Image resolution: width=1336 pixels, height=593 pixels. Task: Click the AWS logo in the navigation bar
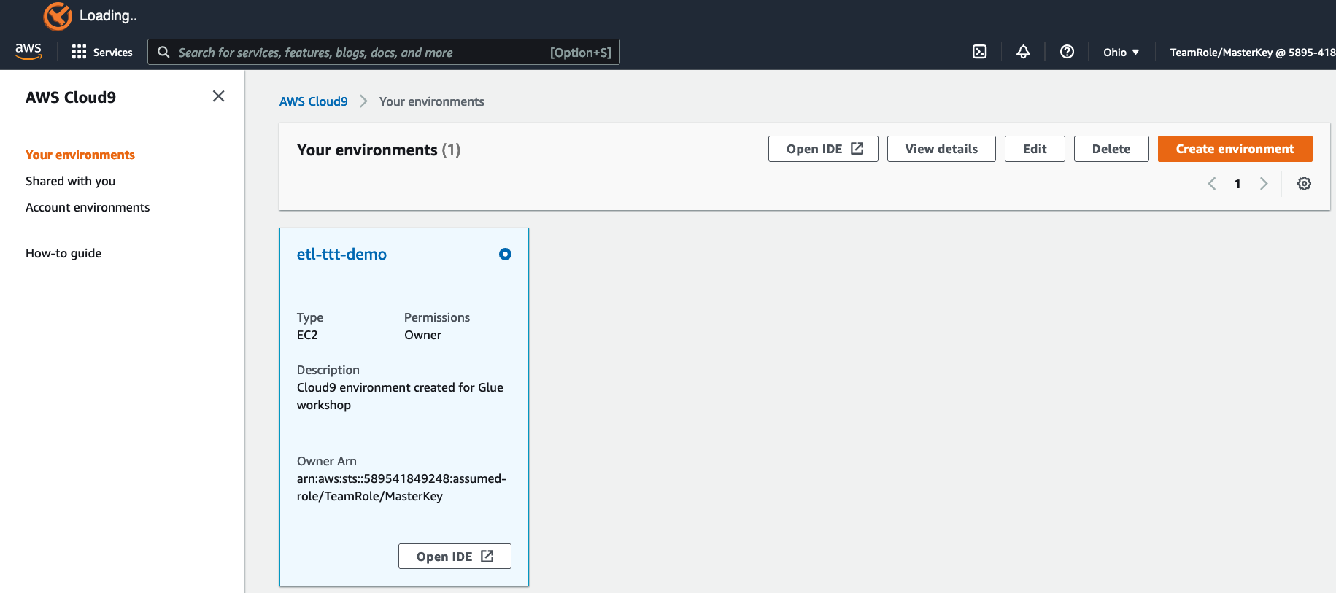tap(28, 52)
